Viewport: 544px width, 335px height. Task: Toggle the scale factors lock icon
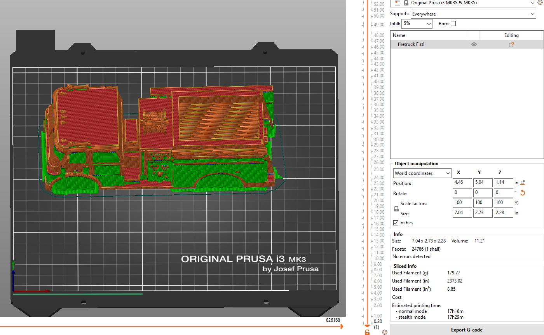tap(396, 209)
